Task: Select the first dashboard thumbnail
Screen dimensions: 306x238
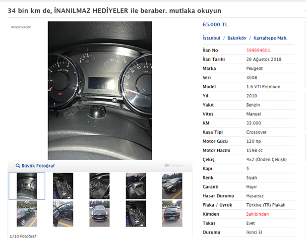Action: (27, 186)
